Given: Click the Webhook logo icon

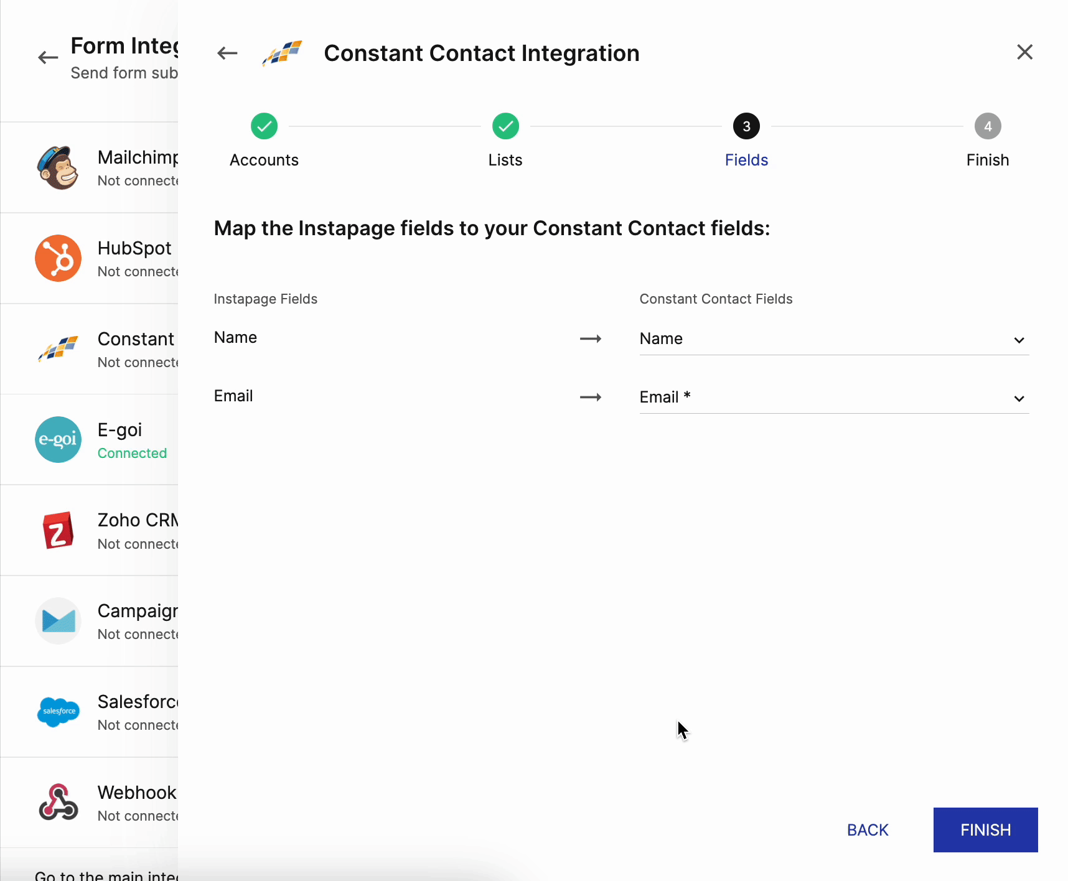Looking at the screenshot, I should coord(58,802).
